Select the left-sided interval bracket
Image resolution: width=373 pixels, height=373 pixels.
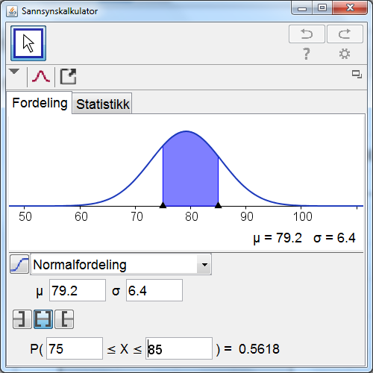tap(22, 319)
